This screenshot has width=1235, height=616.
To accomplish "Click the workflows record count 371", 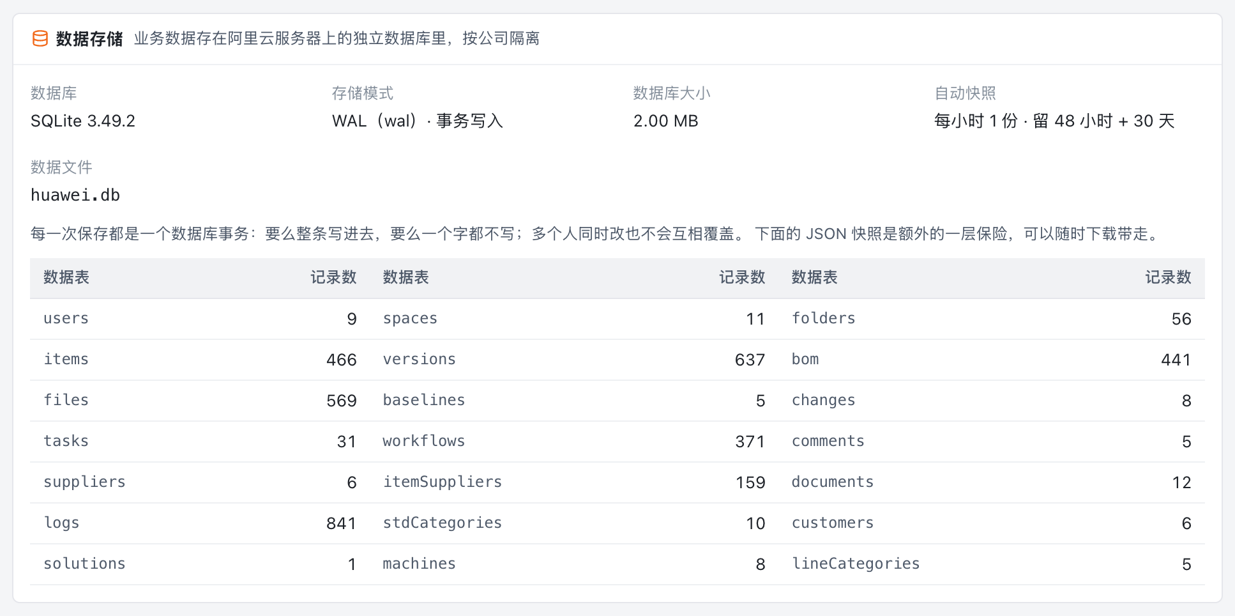I will (750, 442).
